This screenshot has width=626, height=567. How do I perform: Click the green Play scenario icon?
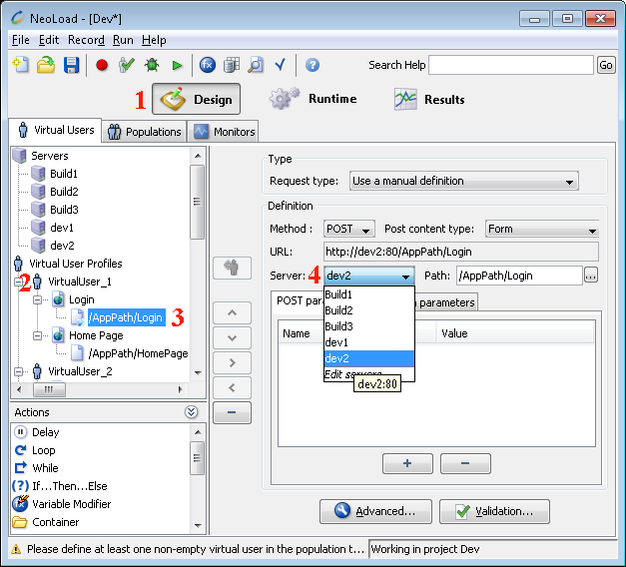click(x=177, y=65)
